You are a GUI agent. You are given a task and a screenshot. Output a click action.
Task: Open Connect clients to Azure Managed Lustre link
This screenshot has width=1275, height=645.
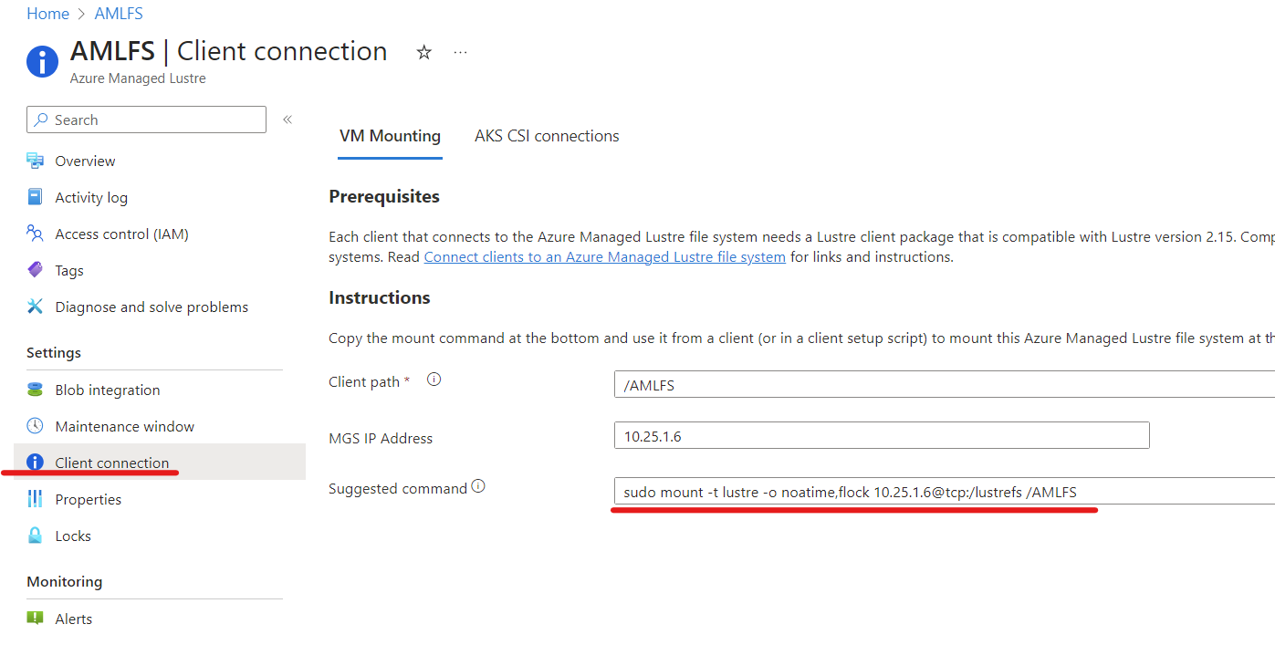coord(604,257)
